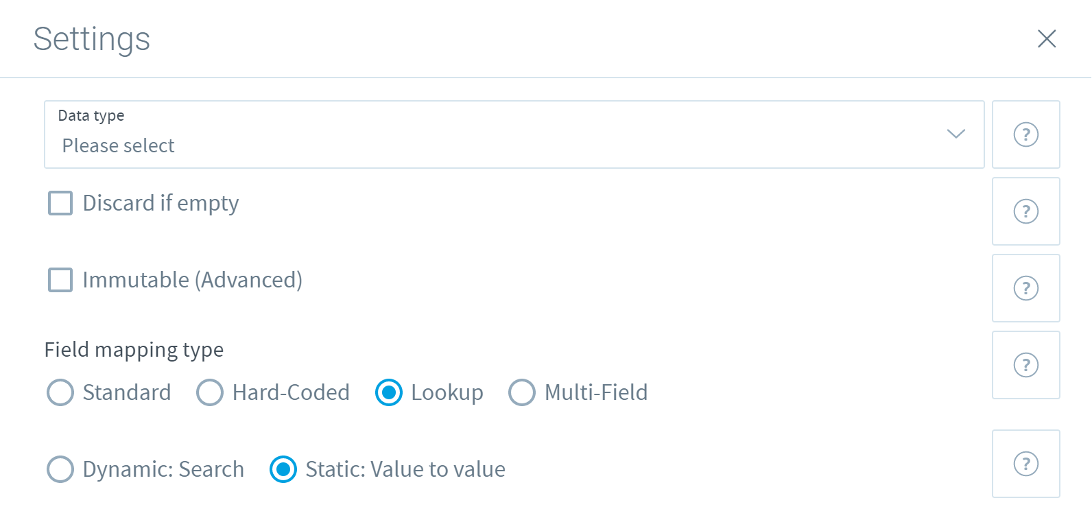Click the Discard if empty label text

tap(161, 204)
